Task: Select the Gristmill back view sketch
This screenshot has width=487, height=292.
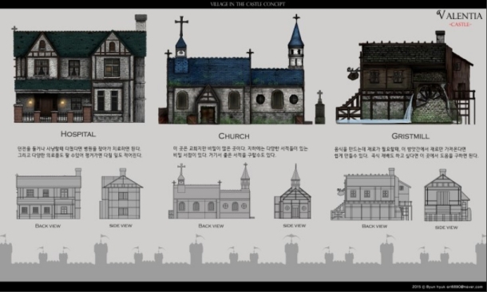Action: [x=371, y=195]
